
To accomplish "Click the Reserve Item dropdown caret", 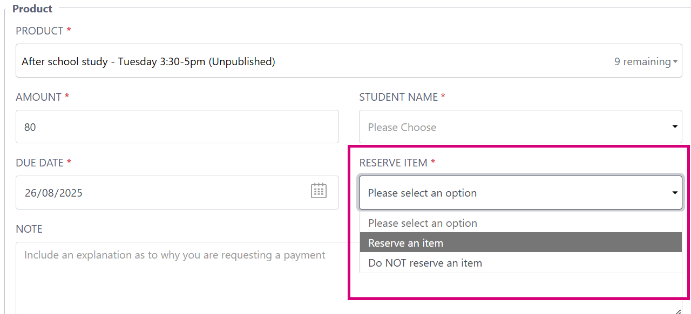I will tap(674, 193).
